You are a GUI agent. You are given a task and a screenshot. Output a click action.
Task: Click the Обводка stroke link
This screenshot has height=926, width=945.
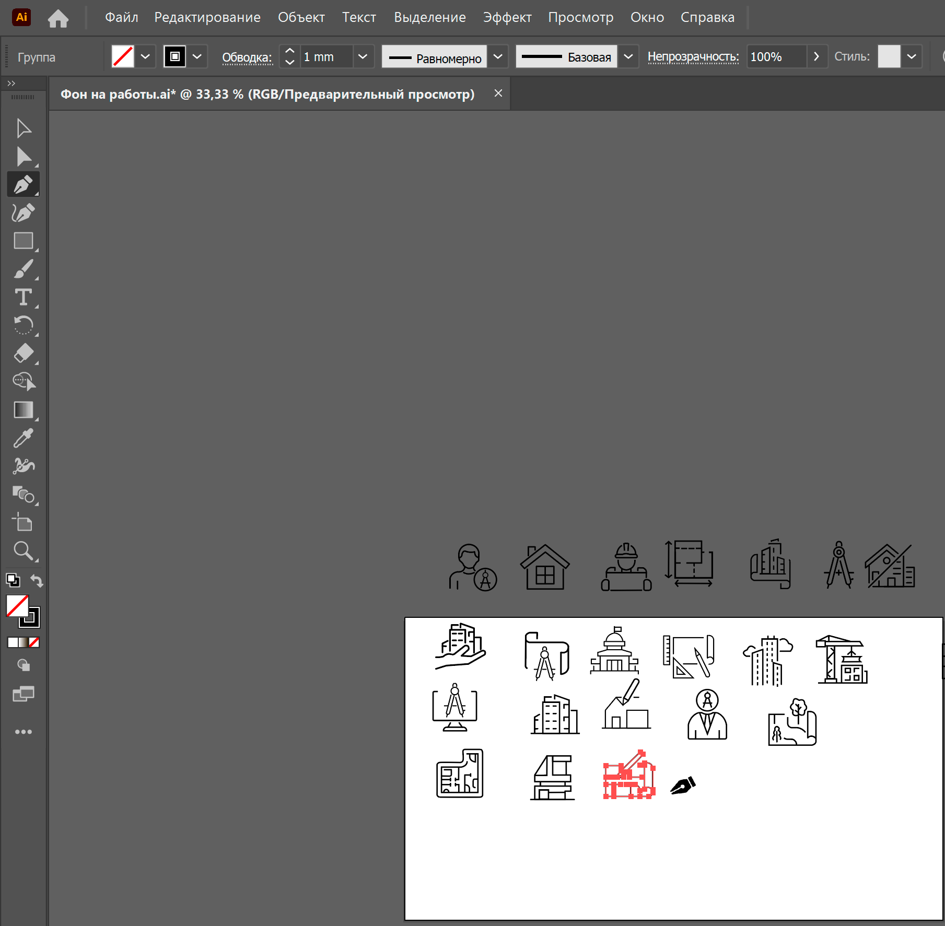point(247,57)
